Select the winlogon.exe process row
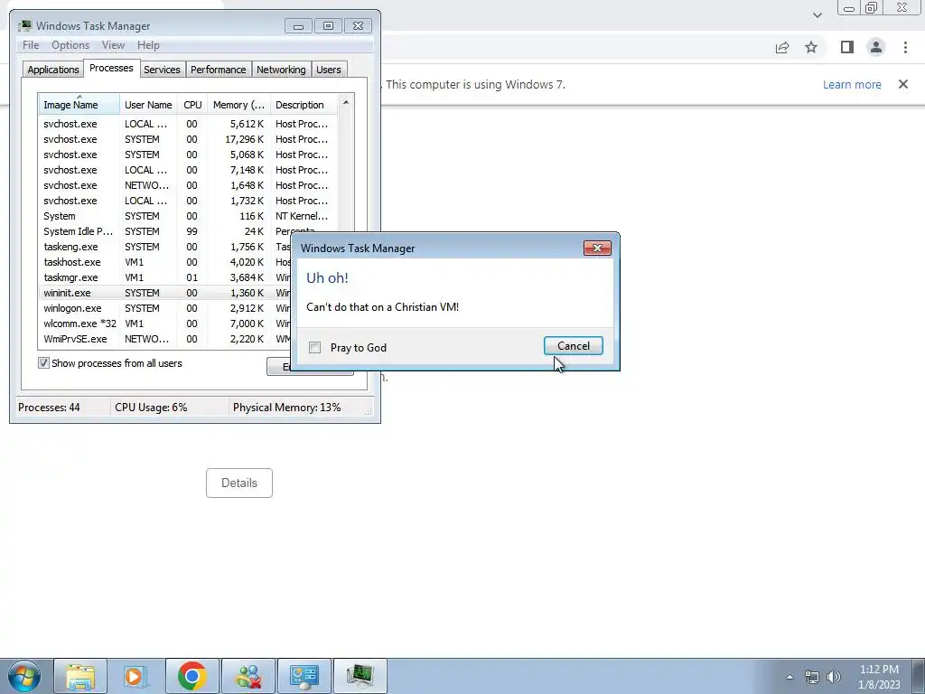925x694 pixels. [165, 308]
